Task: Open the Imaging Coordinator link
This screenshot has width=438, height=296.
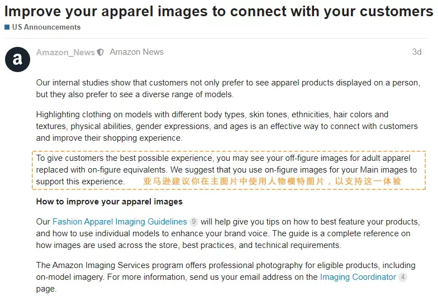Action: pyautogui.click(x=358, y=277)
